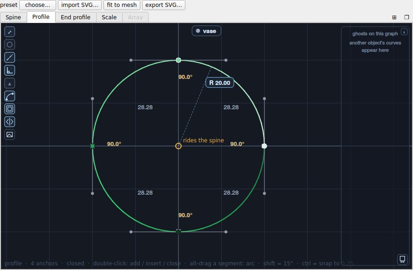This screenshot has height=270, width=413.
Task: Toggle the right-angle corner tool icon
Action: click(10, 70)
